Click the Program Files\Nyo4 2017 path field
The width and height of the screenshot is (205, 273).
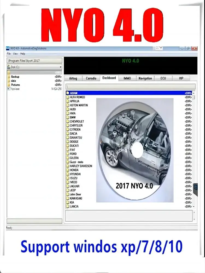(34, 61)
